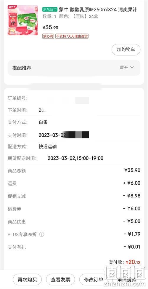The width and height of the screenshot is (148, 289).
Task: Open the 蒙牛酸酸乳 product thumbnail
Action: [x=22, y=20]
